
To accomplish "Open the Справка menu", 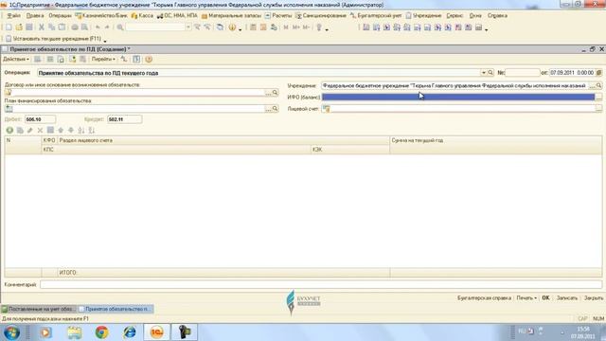I will pos(497,16).
